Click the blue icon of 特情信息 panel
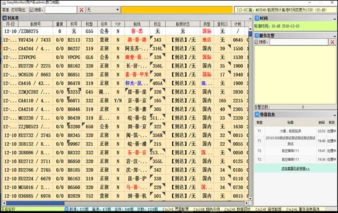Viewport: 338px width, 213px height. tap(257, 114)
